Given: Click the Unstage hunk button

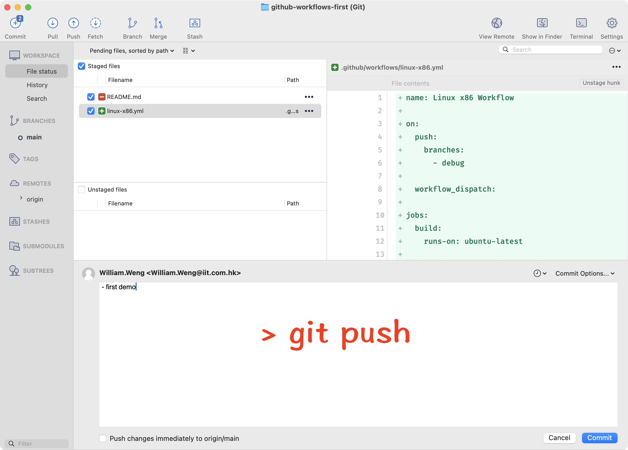Looking at the screenshot, I should click(601, 83).
